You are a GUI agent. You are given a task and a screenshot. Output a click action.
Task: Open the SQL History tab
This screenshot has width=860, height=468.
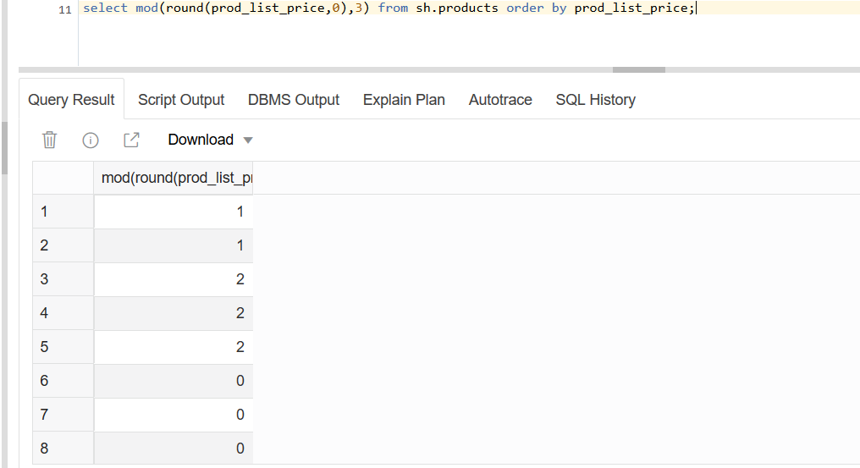tap(596, 100)
